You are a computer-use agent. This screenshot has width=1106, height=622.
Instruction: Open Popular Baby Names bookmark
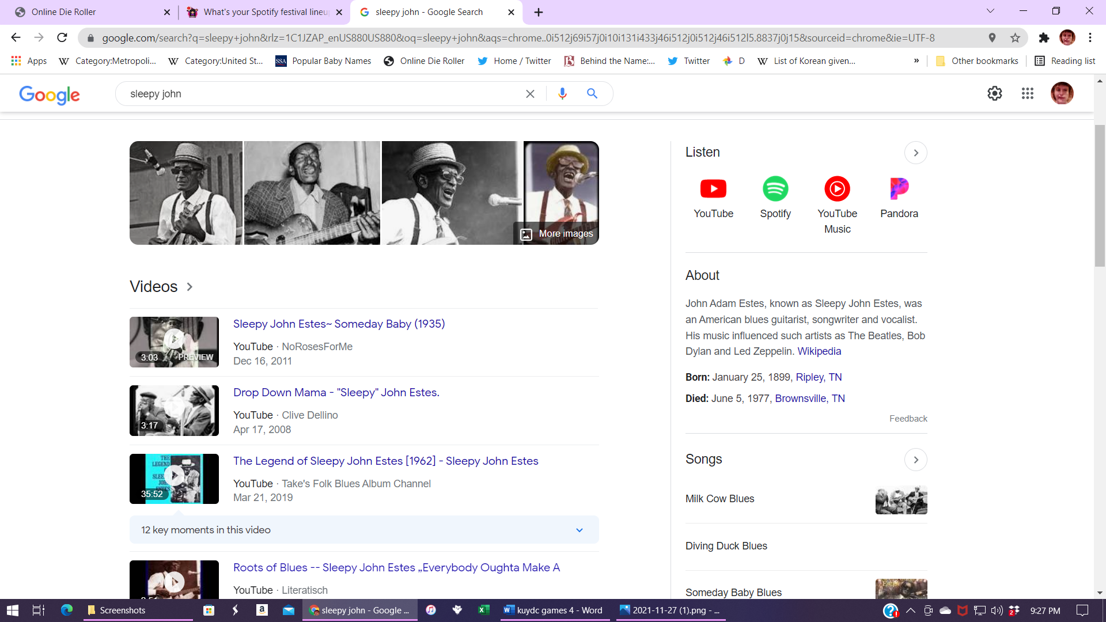(323, 61)
